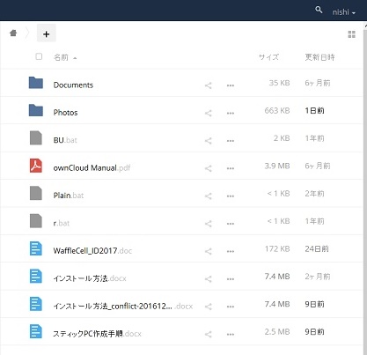Share the Photos folder
Screen dimensions: 367x355
click(x=209, y=113)
